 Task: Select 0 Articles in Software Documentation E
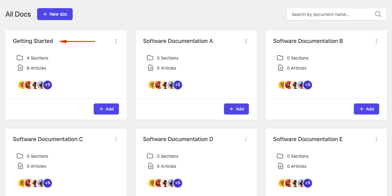click(x=297, y=166)
